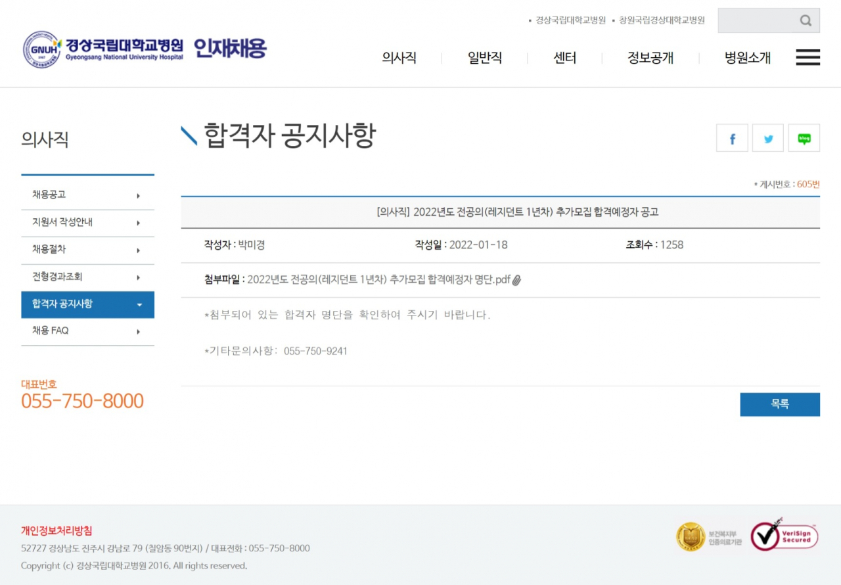The height and width of the screenshot is (585, 841).
Task: Click the VeriSign Secured badge
Action: (784, 535)
